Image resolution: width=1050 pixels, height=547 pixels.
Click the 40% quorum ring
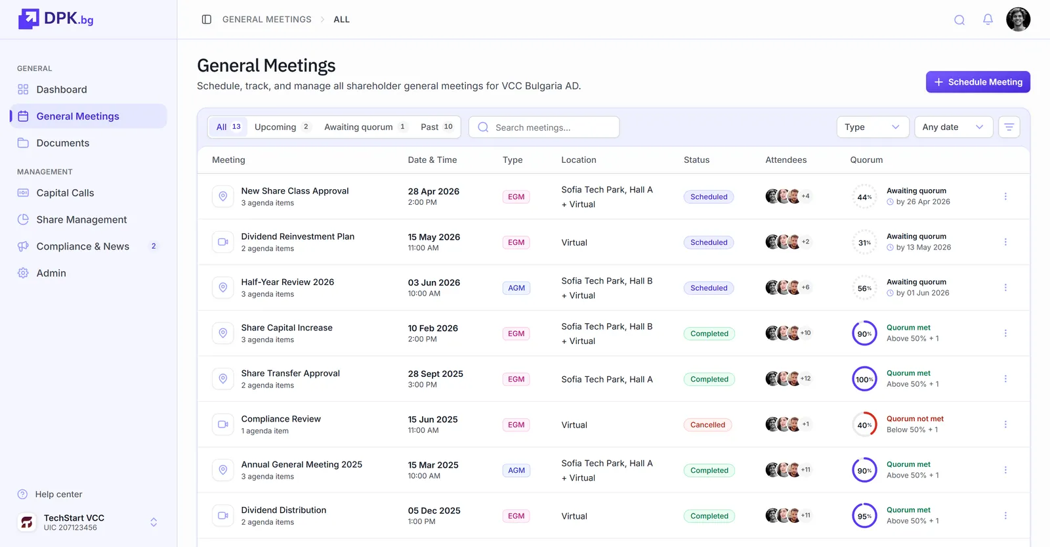(x=864, y=425)
